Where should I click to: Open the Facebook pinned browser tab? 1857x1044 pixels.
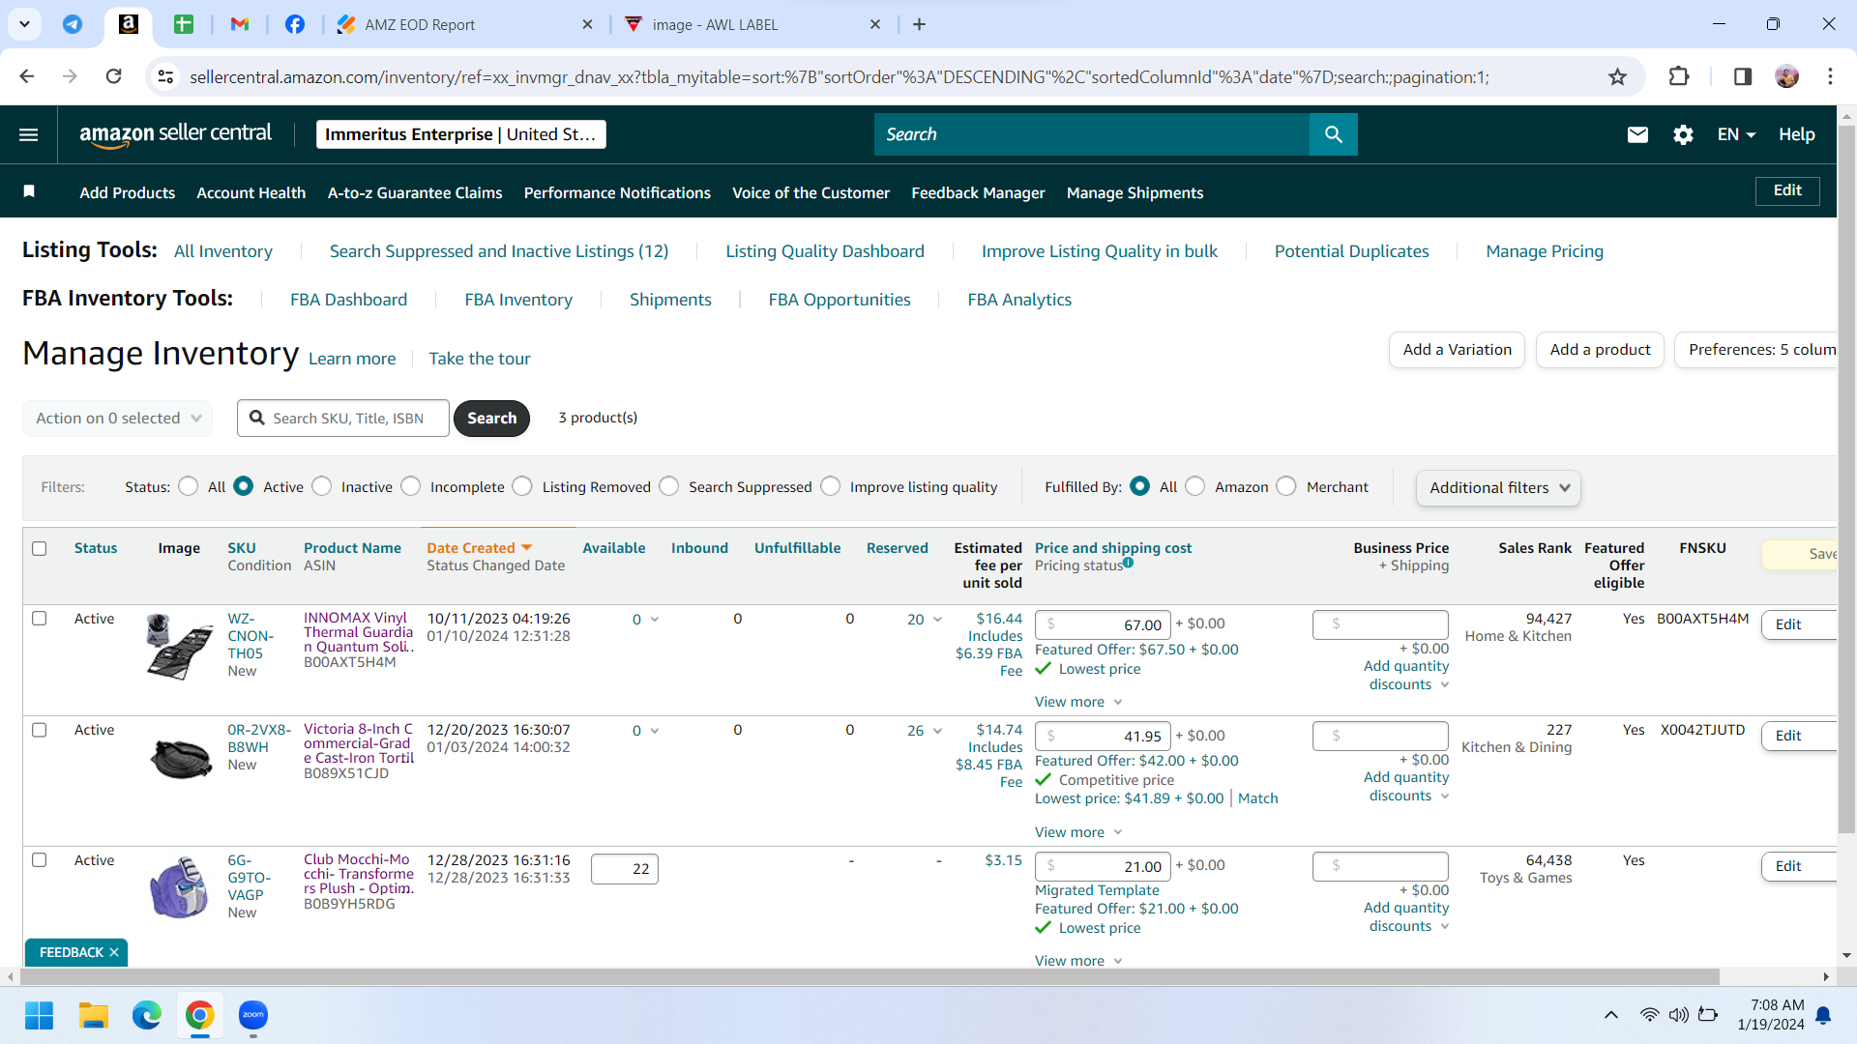coord(295,24)
